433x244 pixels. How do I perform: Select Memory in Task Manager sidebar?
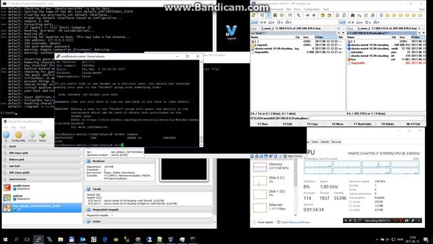coord(273,167)
